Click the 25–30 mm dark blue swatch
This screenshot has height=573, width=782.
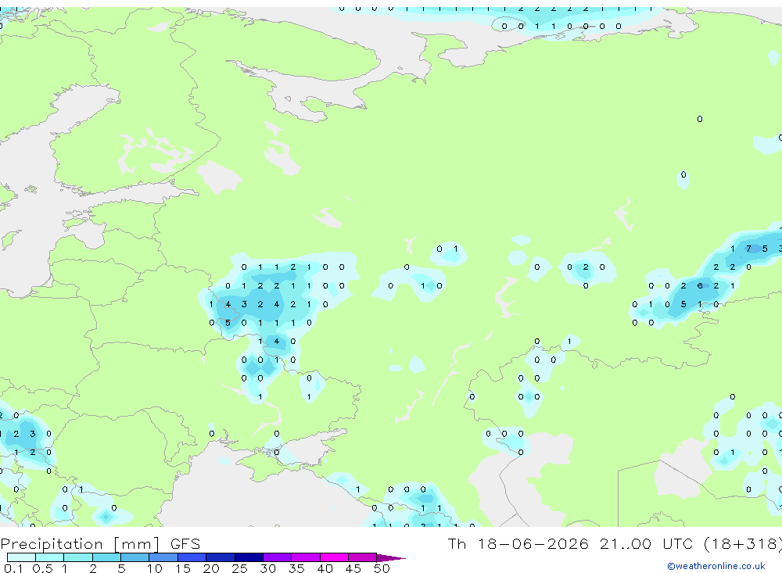249,557
